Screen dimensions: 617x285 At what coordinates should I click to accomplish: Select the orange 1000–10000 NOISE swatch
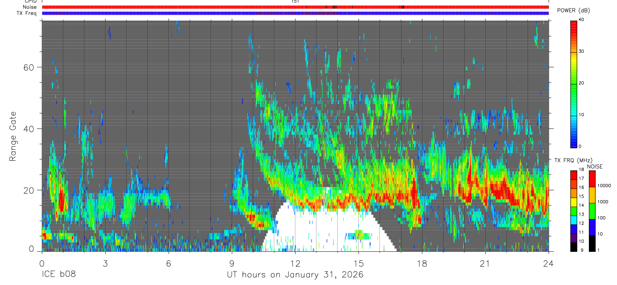[x=592, y=195]
